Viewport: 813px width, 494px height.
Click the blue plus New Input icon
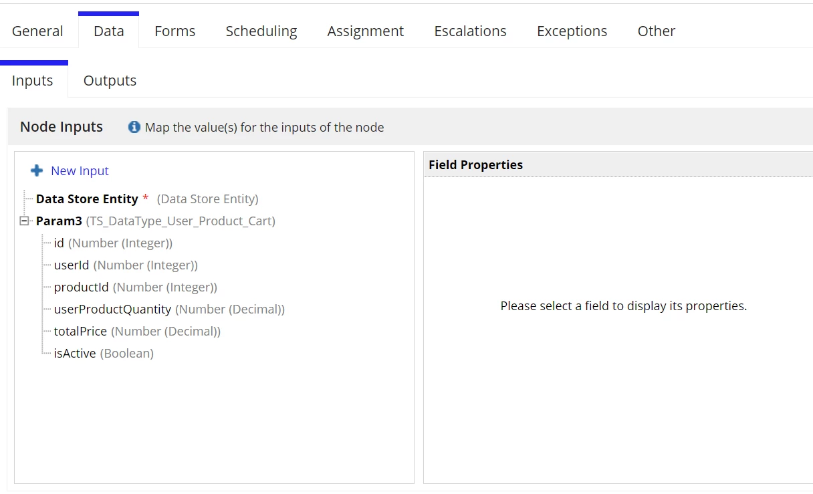click(x=37, y=171)
